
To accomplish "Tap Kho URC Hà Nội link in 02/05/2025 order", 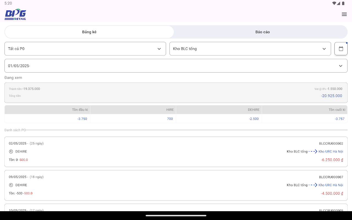I will pos(331,152).
